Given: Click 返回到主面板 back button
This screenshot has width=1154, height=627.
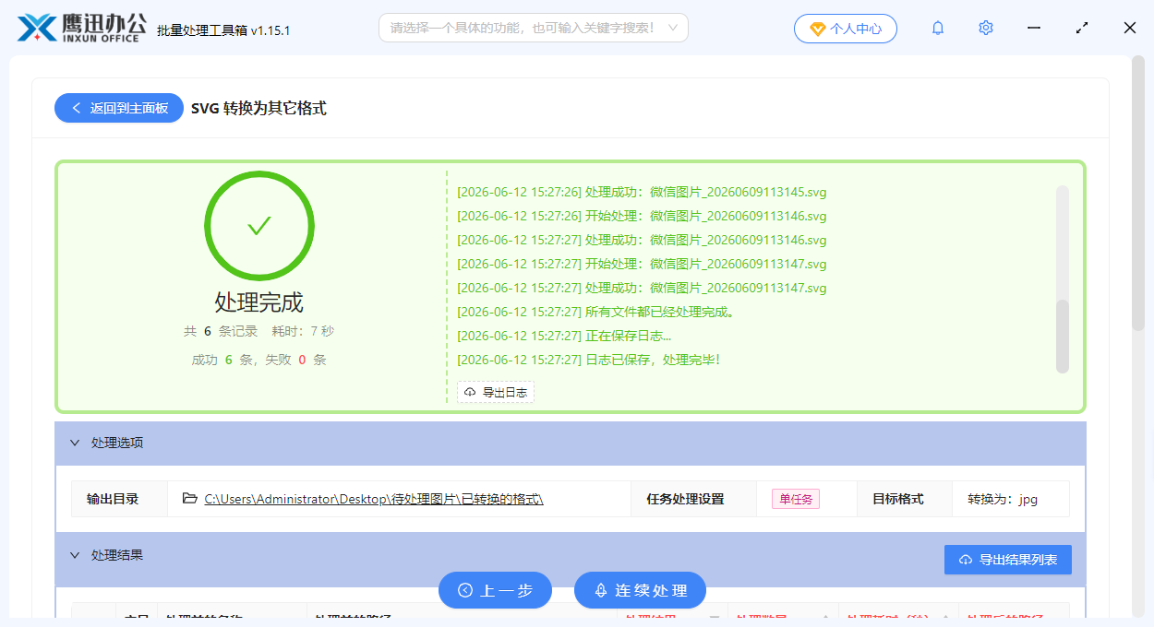Looking at the screenshot, I should click(119, 108).
